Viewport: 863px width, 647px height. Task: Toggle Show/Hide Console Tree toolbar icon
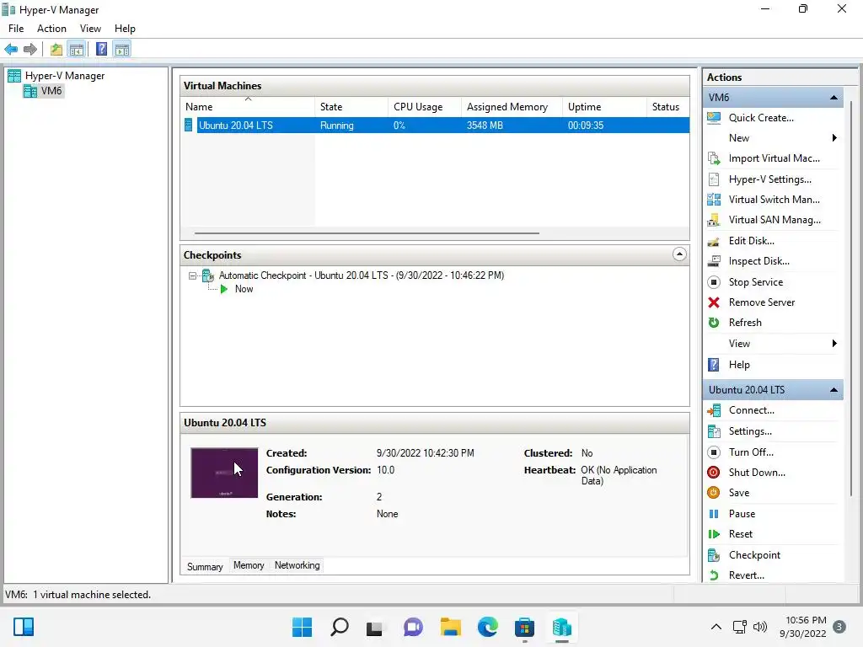pos(77,50)
